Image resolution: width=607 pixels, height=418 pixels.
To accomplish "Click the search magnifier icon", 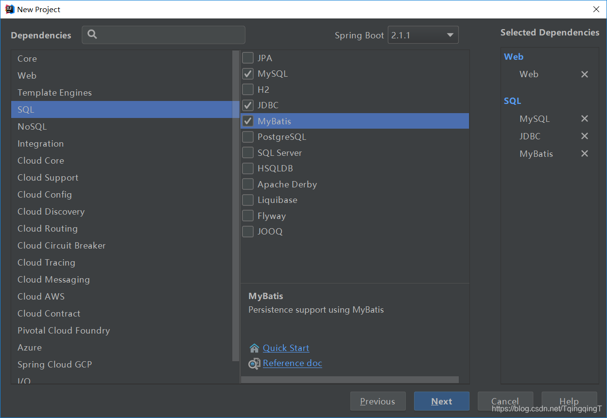I will click(92, 34).
